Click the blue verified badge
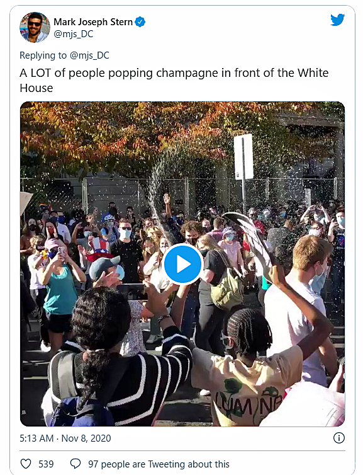 click(140, 22)
